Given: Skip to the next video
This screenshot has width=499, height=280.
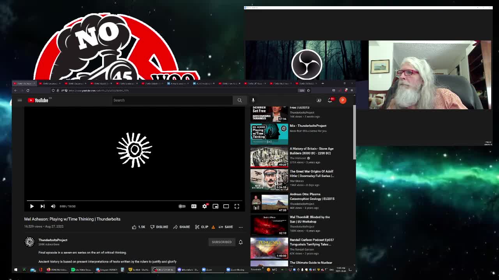Looking at the screenshot, I should pos(42,206).
